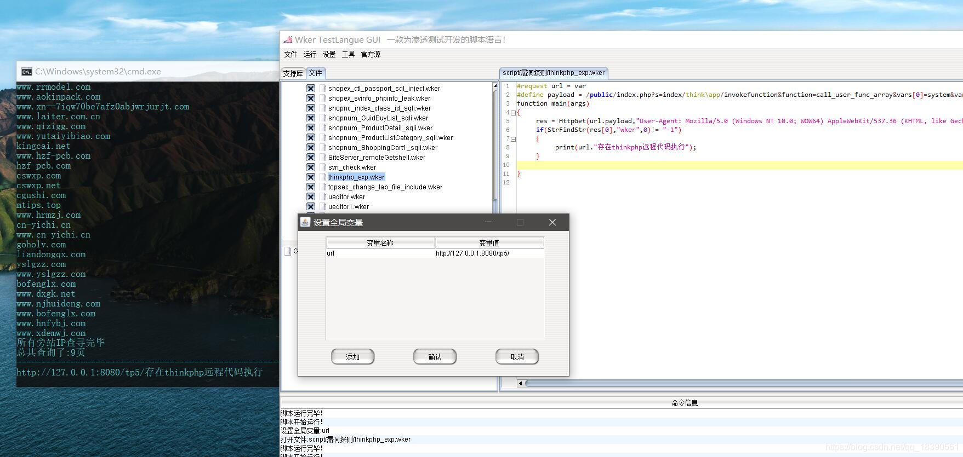Select the ueditor1.wker file name
The width and height of the screenshot is (963, 457).
coord(349,206)
